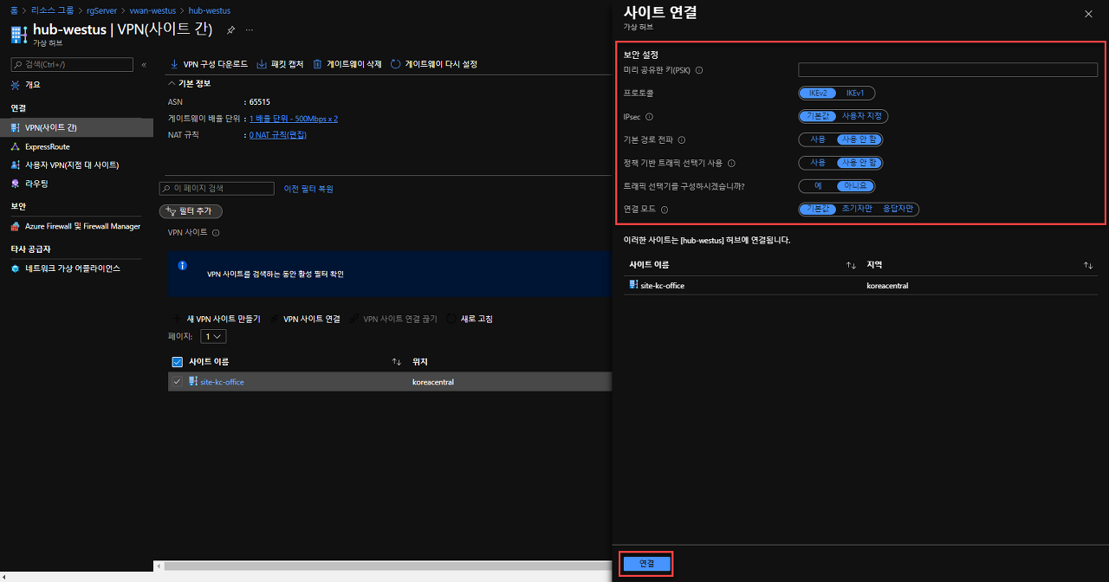This screenshot has width=1109, height=582.
Task: Close the 사이트 연결 panel with X
Action: (1088, 14)
